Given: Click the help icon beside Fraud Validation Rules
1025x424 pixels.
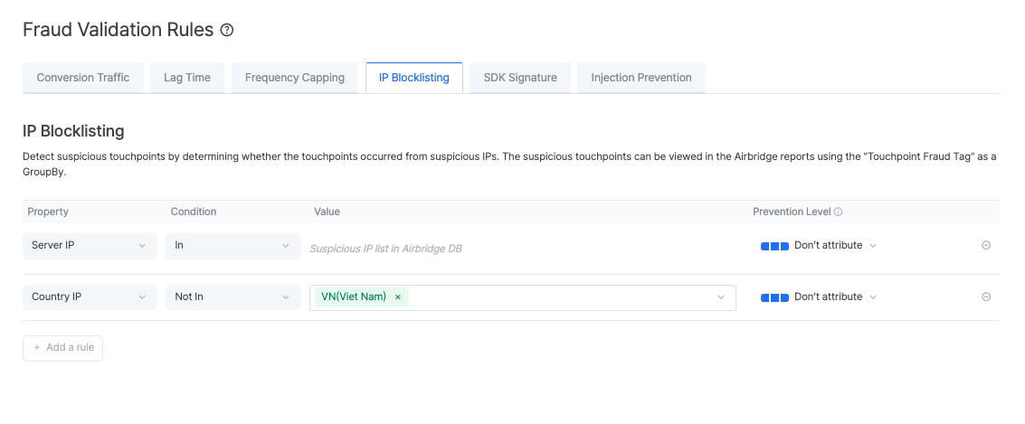Looking at the screenshot, I should tap(227, 30).
